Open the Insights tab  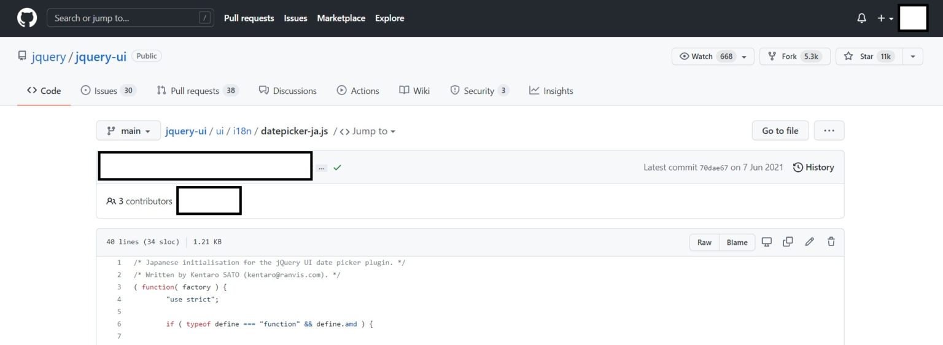coord(551,91)
